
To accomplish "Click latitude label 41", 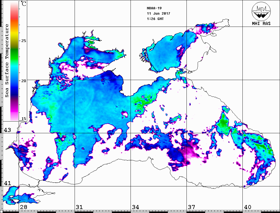I will (x=7, y=183).
